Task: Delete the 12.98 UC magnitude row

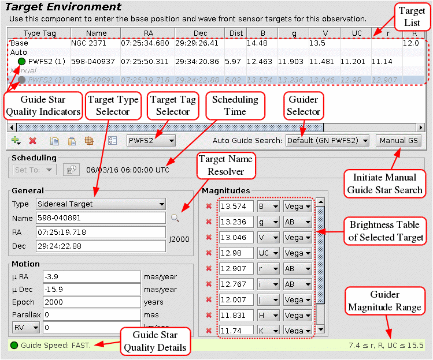Action: point(209,253)
